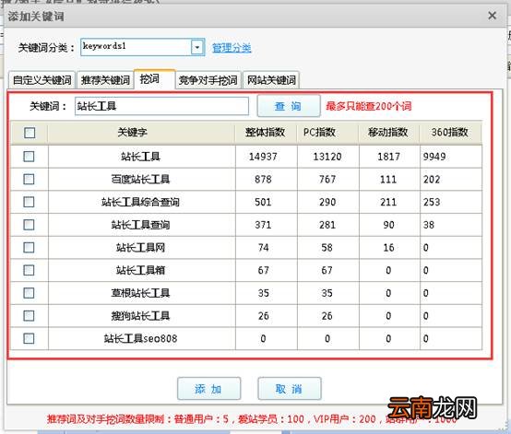Select the 挖词 tab
Image resolution: width=511 pixels, height=434 pixels.
[154, 79]
